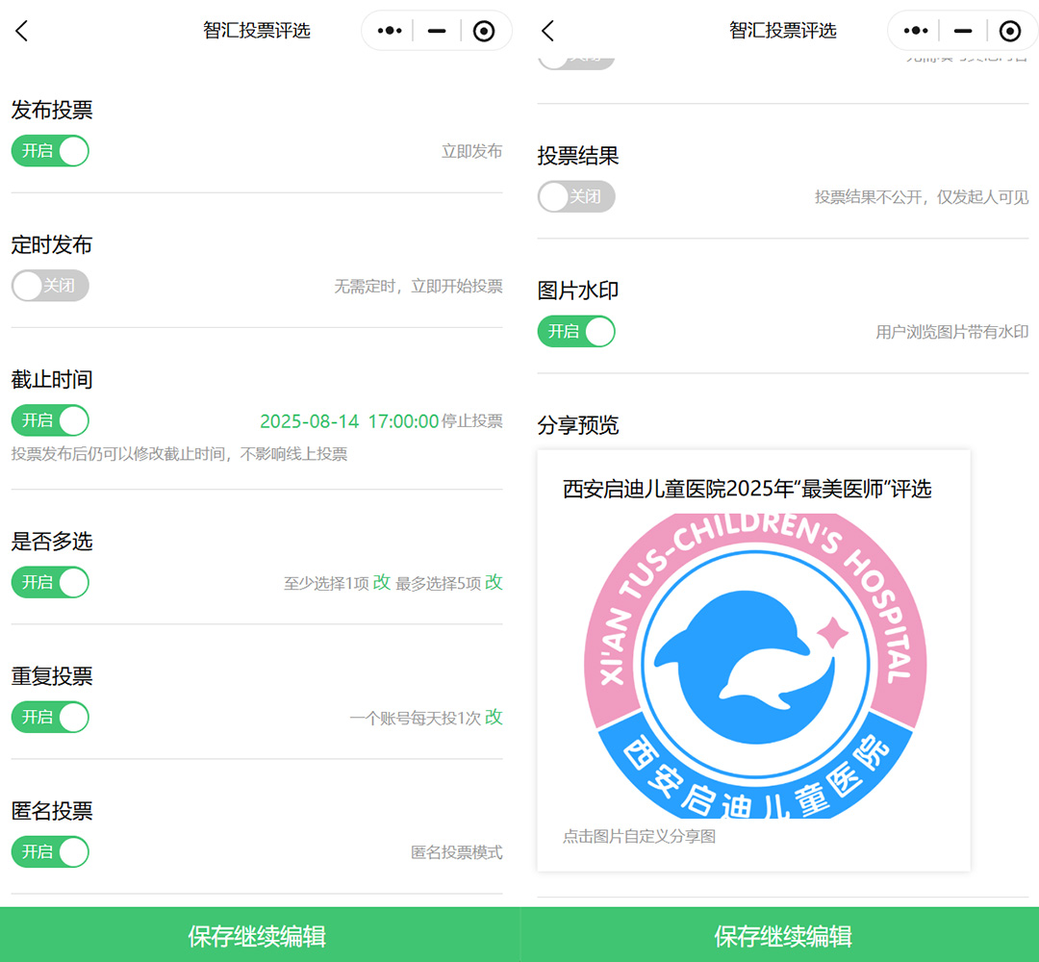Click 保存继续编辑 in the right panel
1039x962 pixels.
(x=782, y=935)
